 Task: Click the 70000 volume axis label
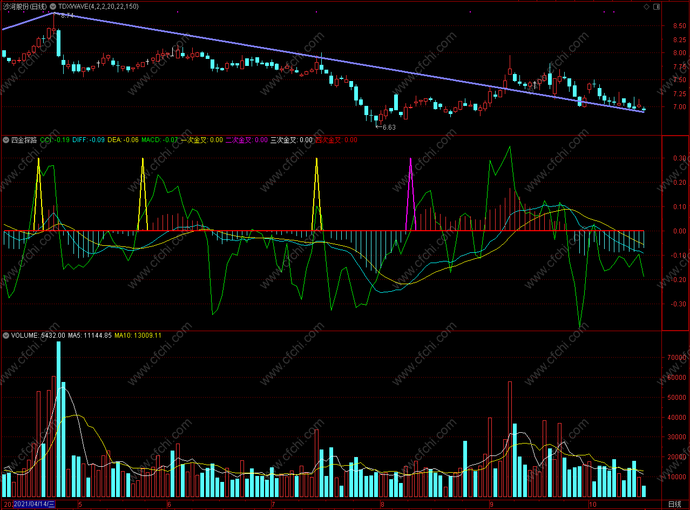[678, 357]
